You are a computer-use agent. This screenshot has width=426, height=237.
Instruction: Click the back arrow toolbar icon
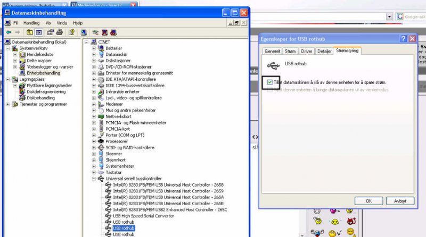click(x=9, y=32)
